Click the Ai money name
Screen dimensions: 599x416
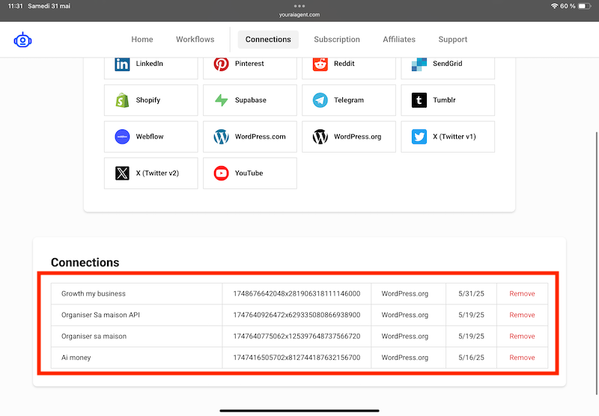(x=76, y=358)
